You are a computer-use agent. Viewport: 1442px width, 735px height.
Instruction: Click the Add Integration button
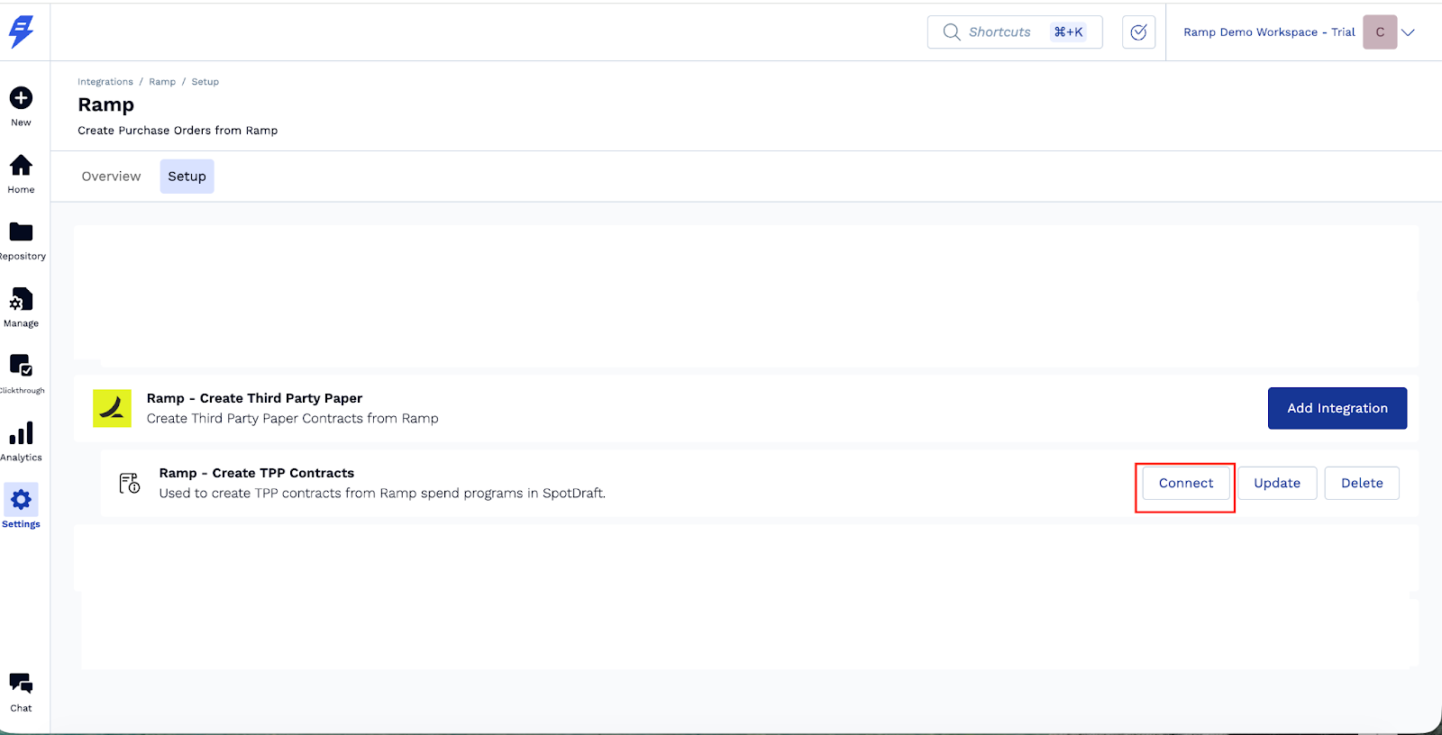[x=1337, y=408]
